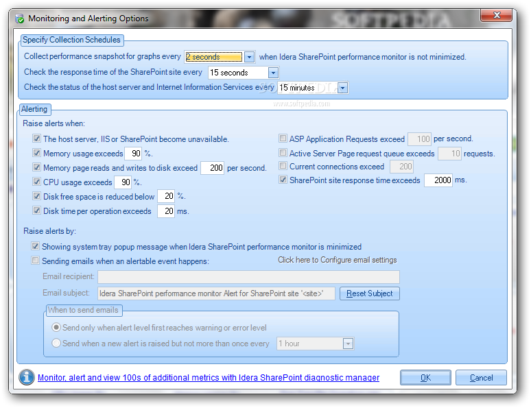Viewport: 531px width, 408px height.
Task: Click the disk time 20 ms field
Action: (166, 211)
